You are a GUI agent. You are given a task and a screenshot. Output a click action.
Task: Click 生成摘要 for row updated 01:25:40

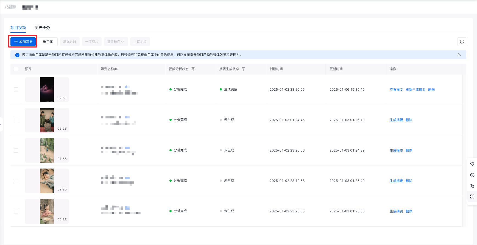click(x=396, y=181)
